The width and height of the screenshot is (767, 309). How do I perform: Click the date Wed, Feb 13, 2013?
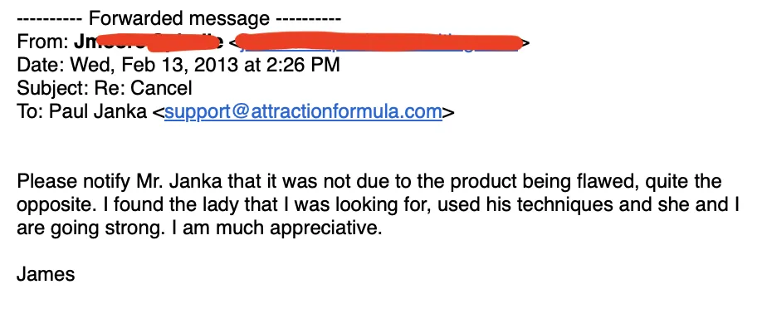(x=154, y=65)
